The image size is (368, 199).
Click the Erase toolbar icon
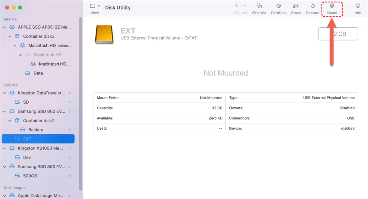(x=296, y=6)
